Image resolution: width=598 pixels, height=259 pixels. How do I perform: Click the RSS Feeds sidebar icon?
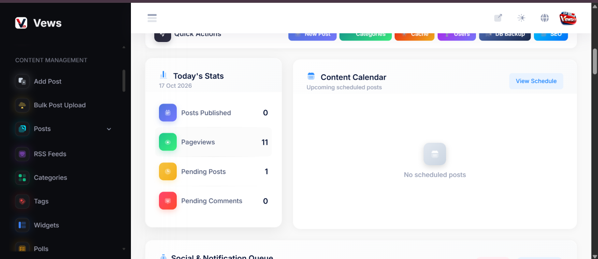pos(22,154)
